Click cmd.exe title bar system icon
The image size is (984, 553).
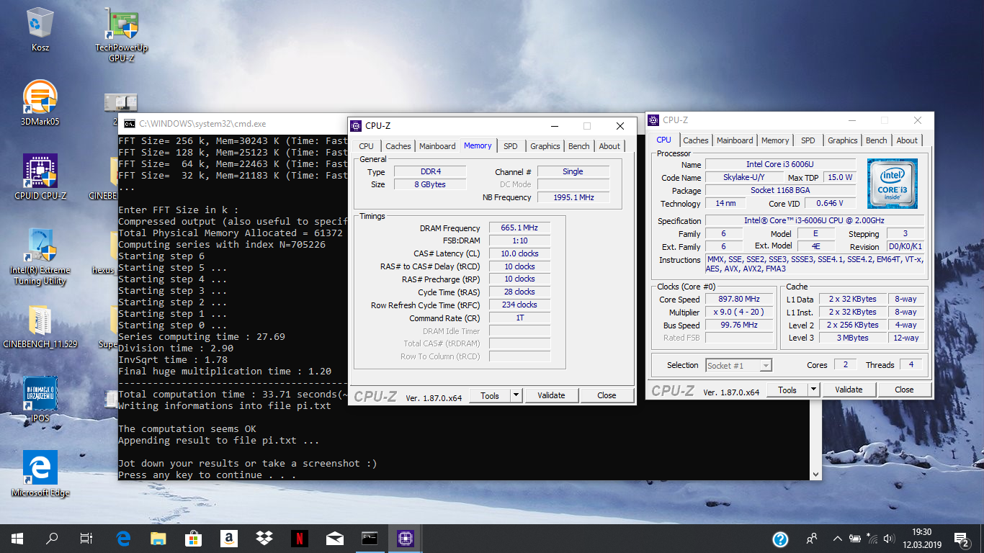129,124
